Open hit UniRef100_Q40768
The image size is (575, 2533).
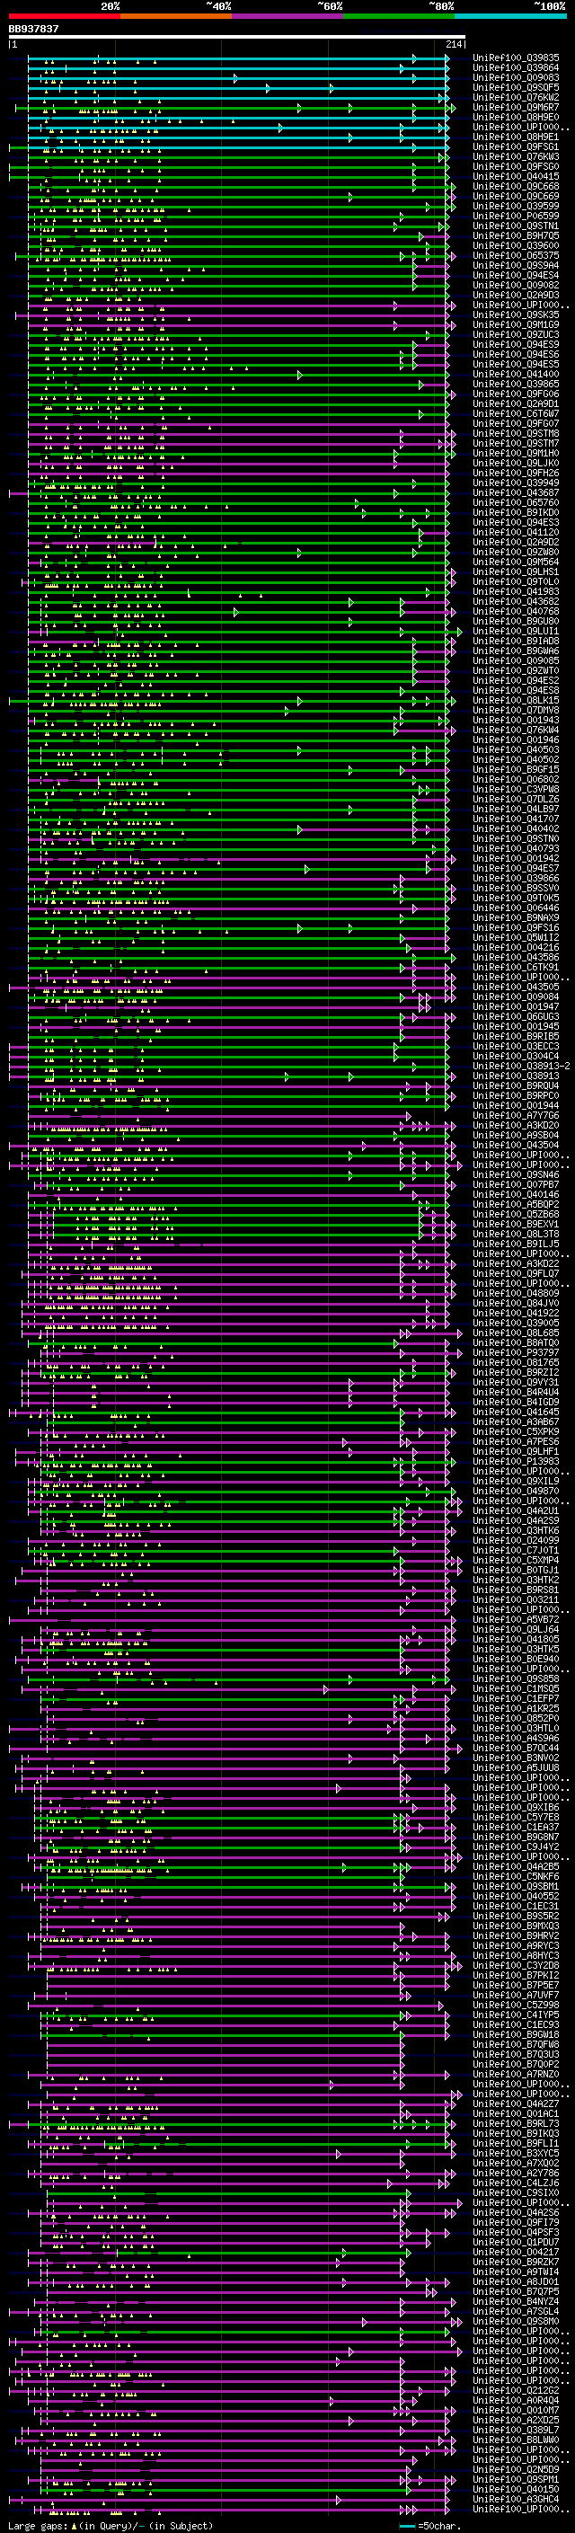point(515,612)
